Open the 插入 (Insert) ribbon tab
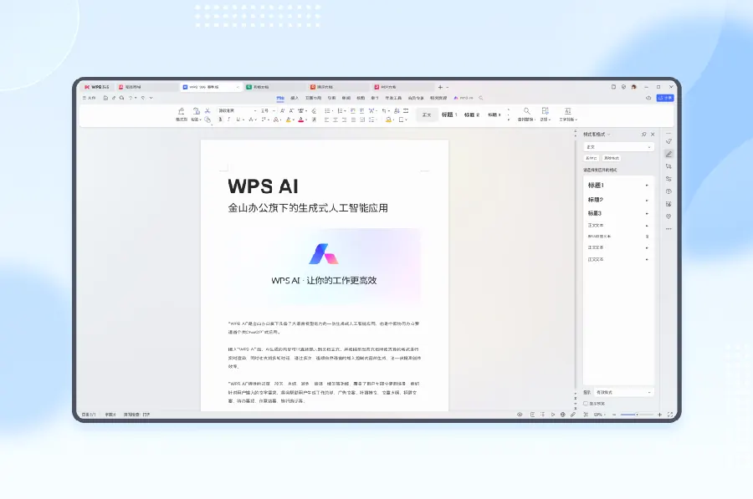Screen dimensions: 753x499 pos(295,98)
